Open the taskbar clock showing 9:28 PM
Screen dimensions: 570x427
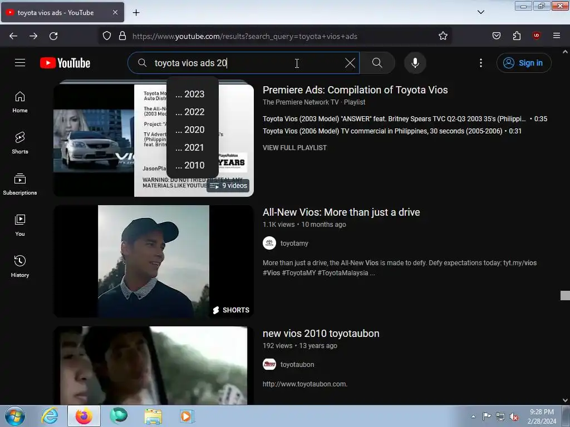541,416
